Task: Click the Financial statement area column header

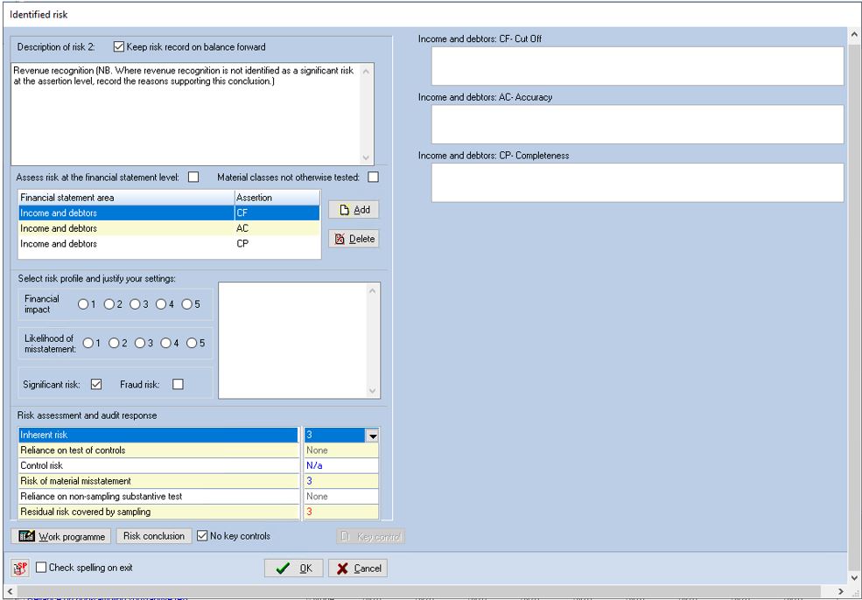Action: click(126, 198)
